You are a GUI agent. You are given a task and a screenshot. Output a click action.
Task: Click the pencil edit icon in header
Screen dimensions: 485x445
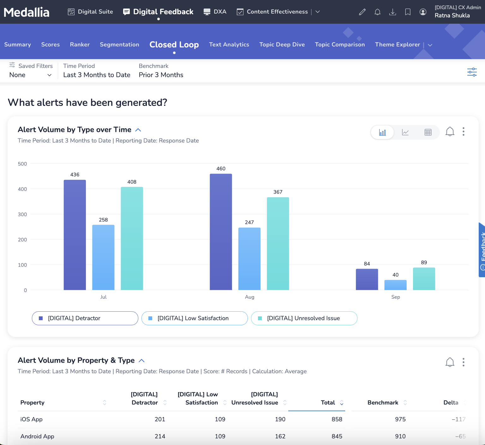[362, 12]
